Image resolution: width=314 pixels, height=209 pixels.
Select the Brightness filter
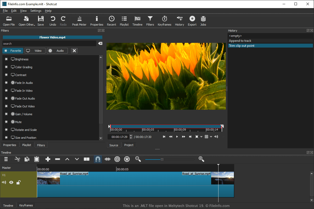[51, 59]
